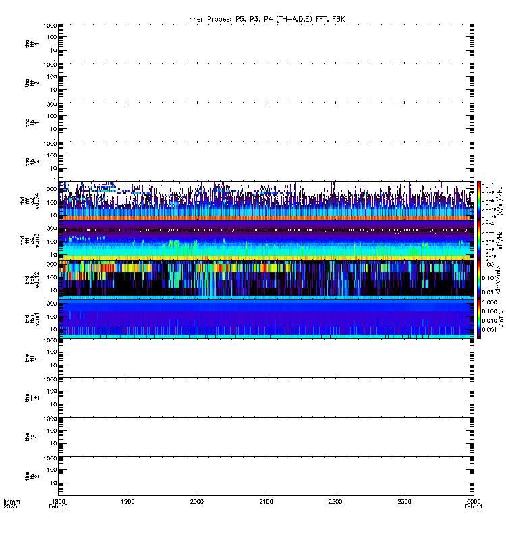
Task: Click the "2300" time axis label
Action: [x=404, y=502]
